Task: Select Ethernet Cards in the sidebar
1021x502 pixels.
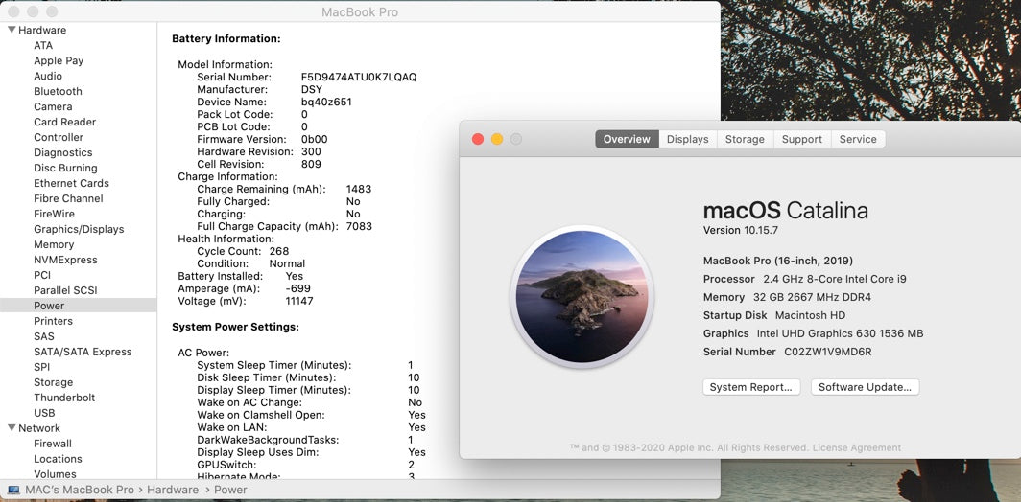Action: pos(71,183)
